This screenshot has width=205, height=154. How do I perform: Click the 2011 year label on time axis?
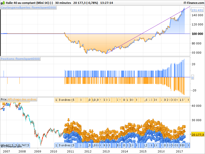(x=70, y=151)
